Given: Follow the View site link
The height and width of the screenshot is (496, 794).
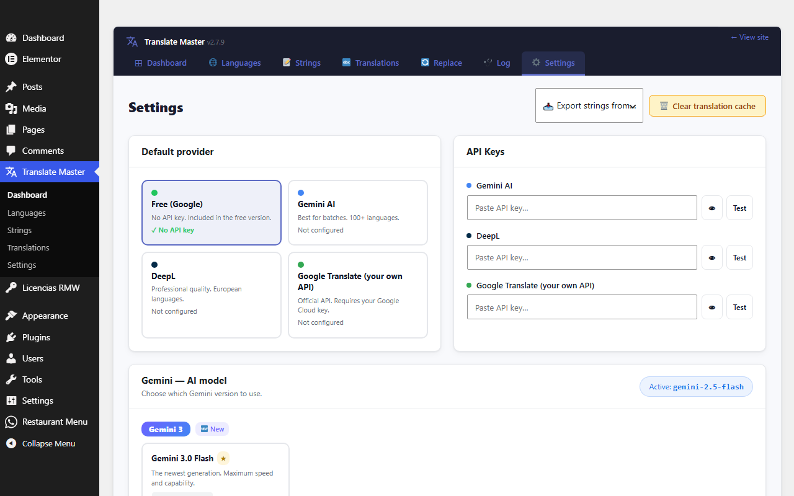Looking at the screenshot, I should 749,37.
